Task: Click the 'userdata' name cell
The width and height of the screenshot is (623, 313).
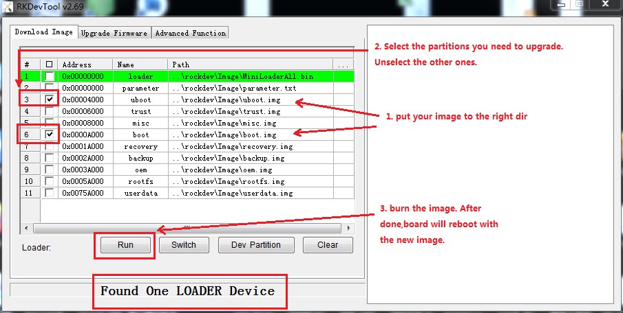Action: pyautogui.click(x=140, y=193)
